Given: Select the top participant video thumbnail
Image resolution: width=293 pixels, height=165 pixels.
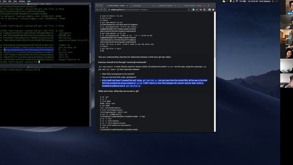Looking at the screenshot, I should coord(287,7).
